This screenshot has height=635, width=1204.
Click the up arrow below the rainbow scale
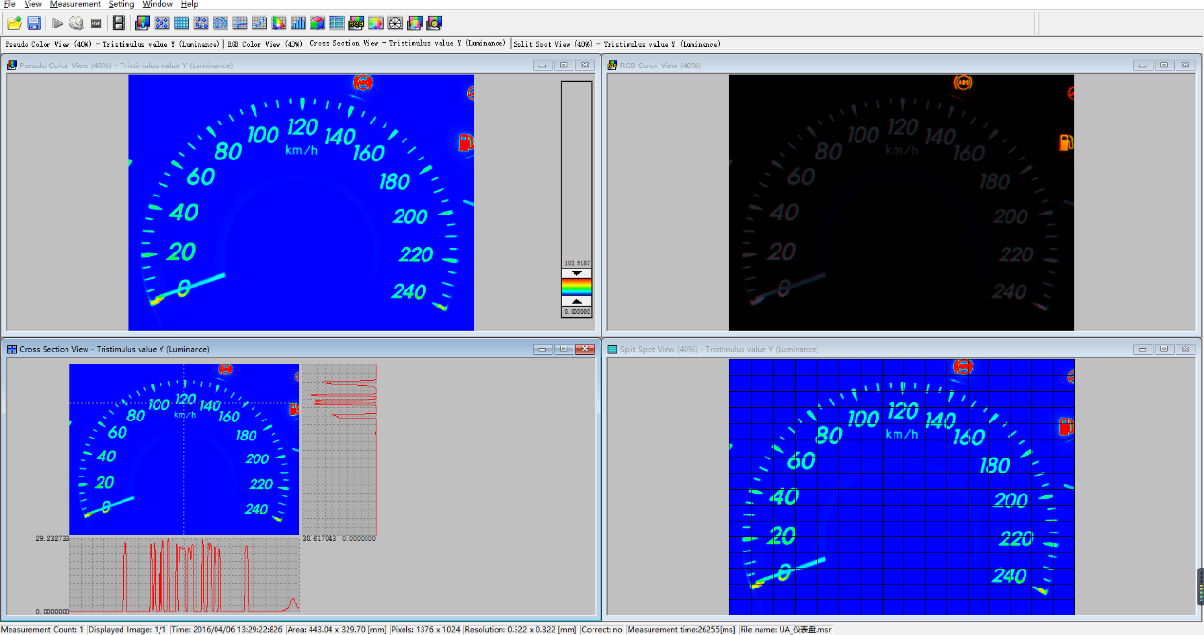coord(576,301)
